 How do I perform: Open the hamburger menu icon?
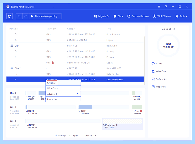point(159,7)
